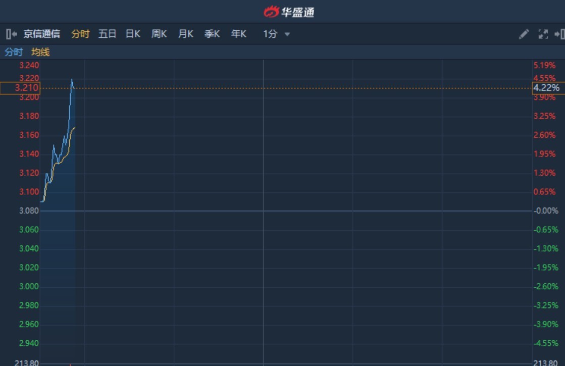
Task: Click the -4.55% axis label
Action: pos(546,343)
